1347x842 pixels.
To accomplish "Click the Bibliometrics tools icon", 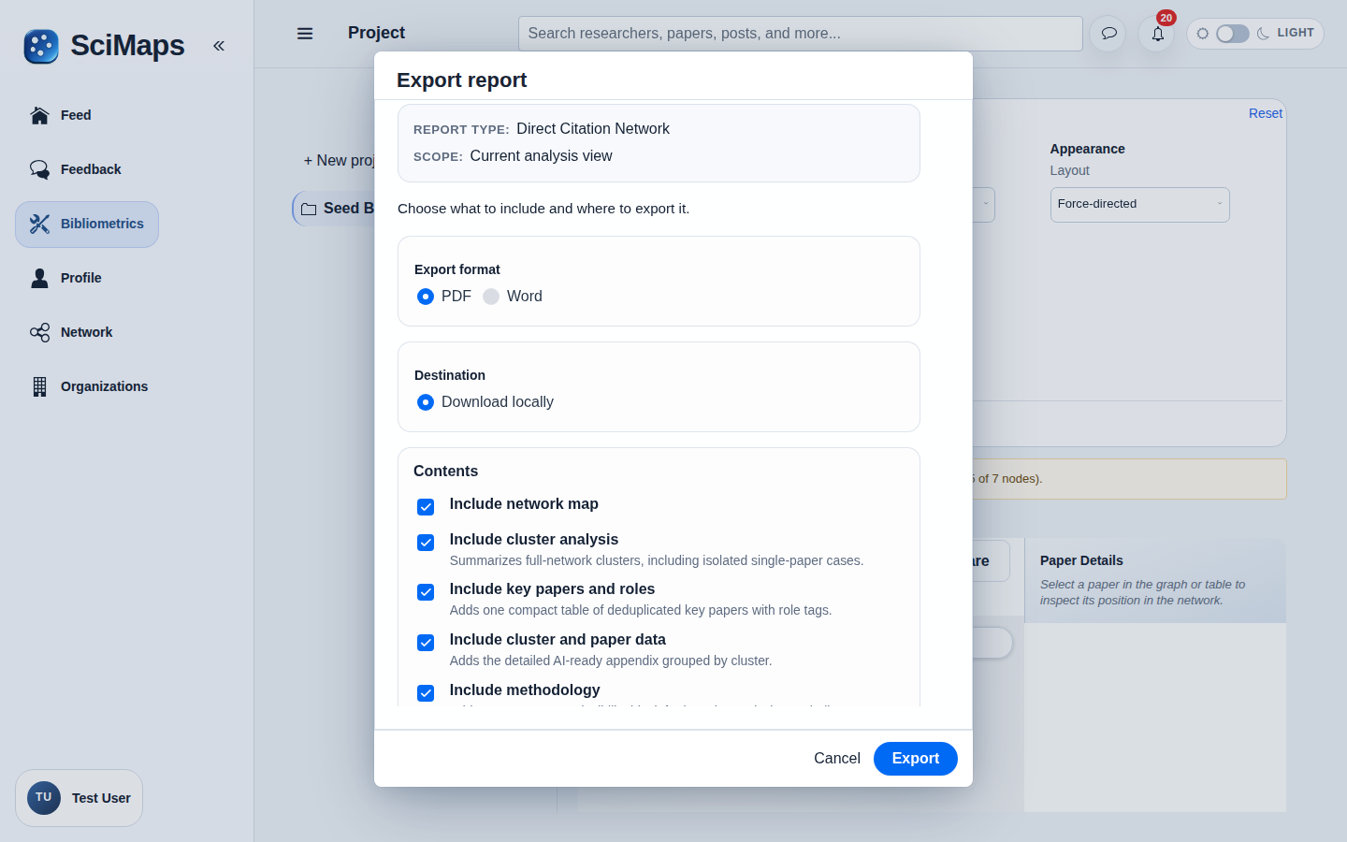I will [x=39, y=224].
